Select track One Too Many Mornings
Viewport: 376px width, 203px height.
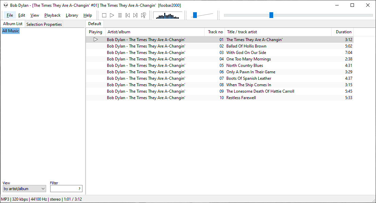pyautogui.click(x=220, y=59)
